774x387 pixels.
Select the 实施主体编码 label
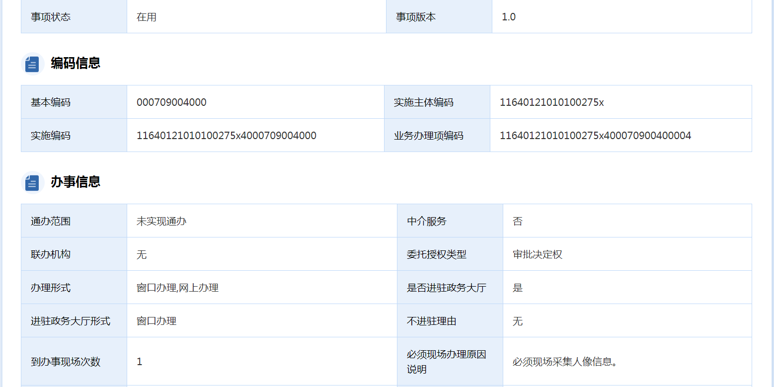coord(424,102)
